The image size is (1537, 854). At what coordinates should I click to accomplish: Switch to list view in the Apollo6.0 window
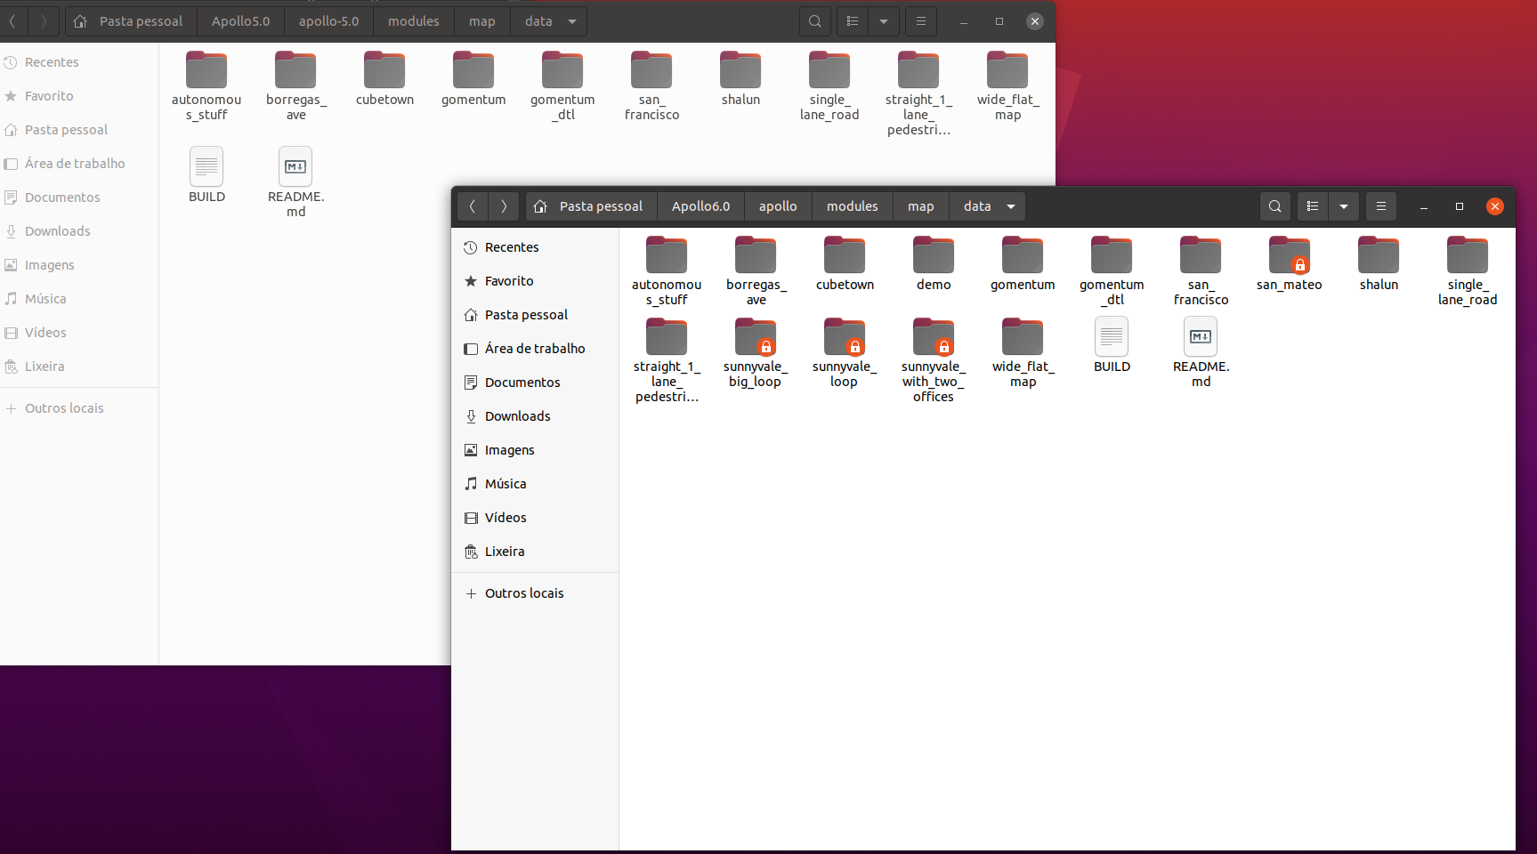tap(1312, 205)
